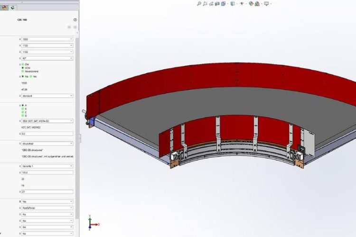The height and width of the screenshot is (237, 356).
Task: Click the View Settings monitor icon
Action: click(266, 4)
